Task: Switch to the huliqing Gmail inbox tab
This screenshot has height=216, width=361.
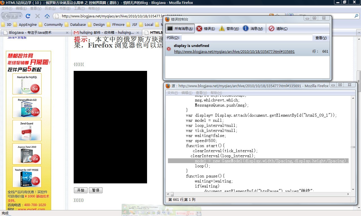Action: click(x=106, y=32)
